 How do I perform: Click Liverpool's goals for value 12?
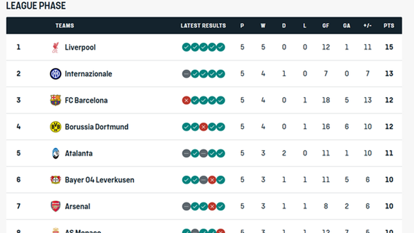point(326,47)
